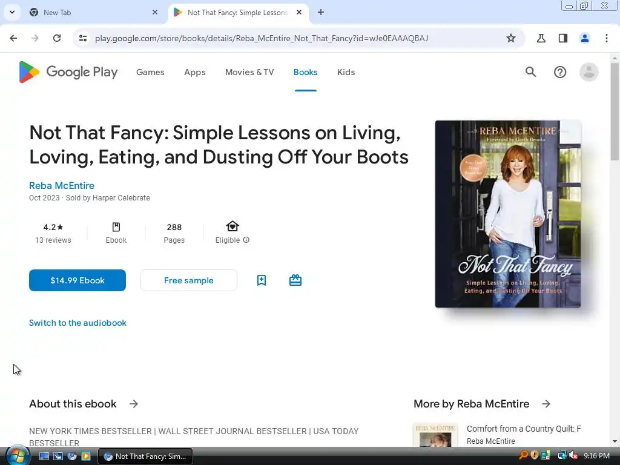The width and height of the screenshot is (620, 465).
Task: Click the 9:16 PM clock
Action: click(596, 456)
